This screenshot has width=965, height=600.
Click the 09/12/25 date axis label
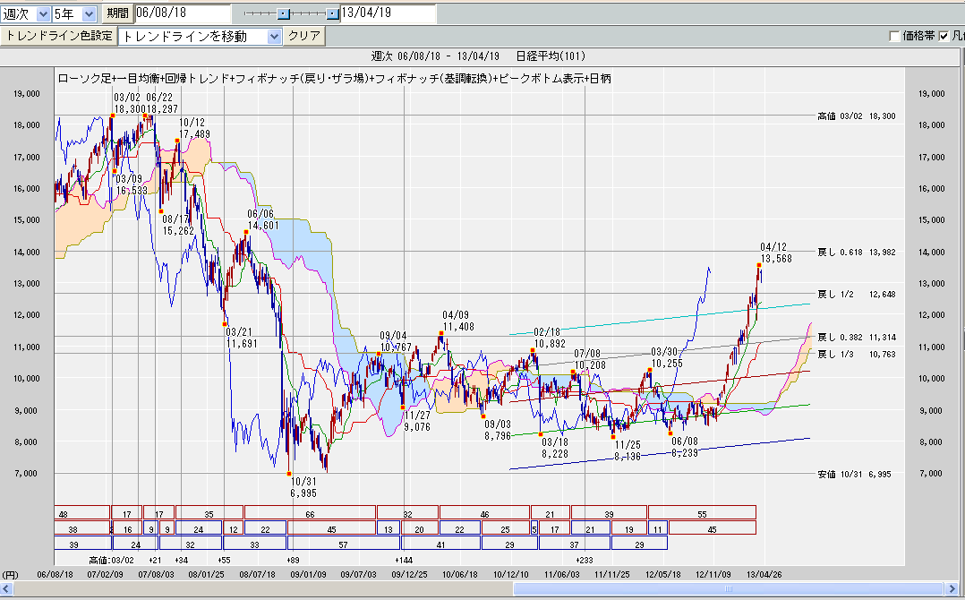pos(409,574)
